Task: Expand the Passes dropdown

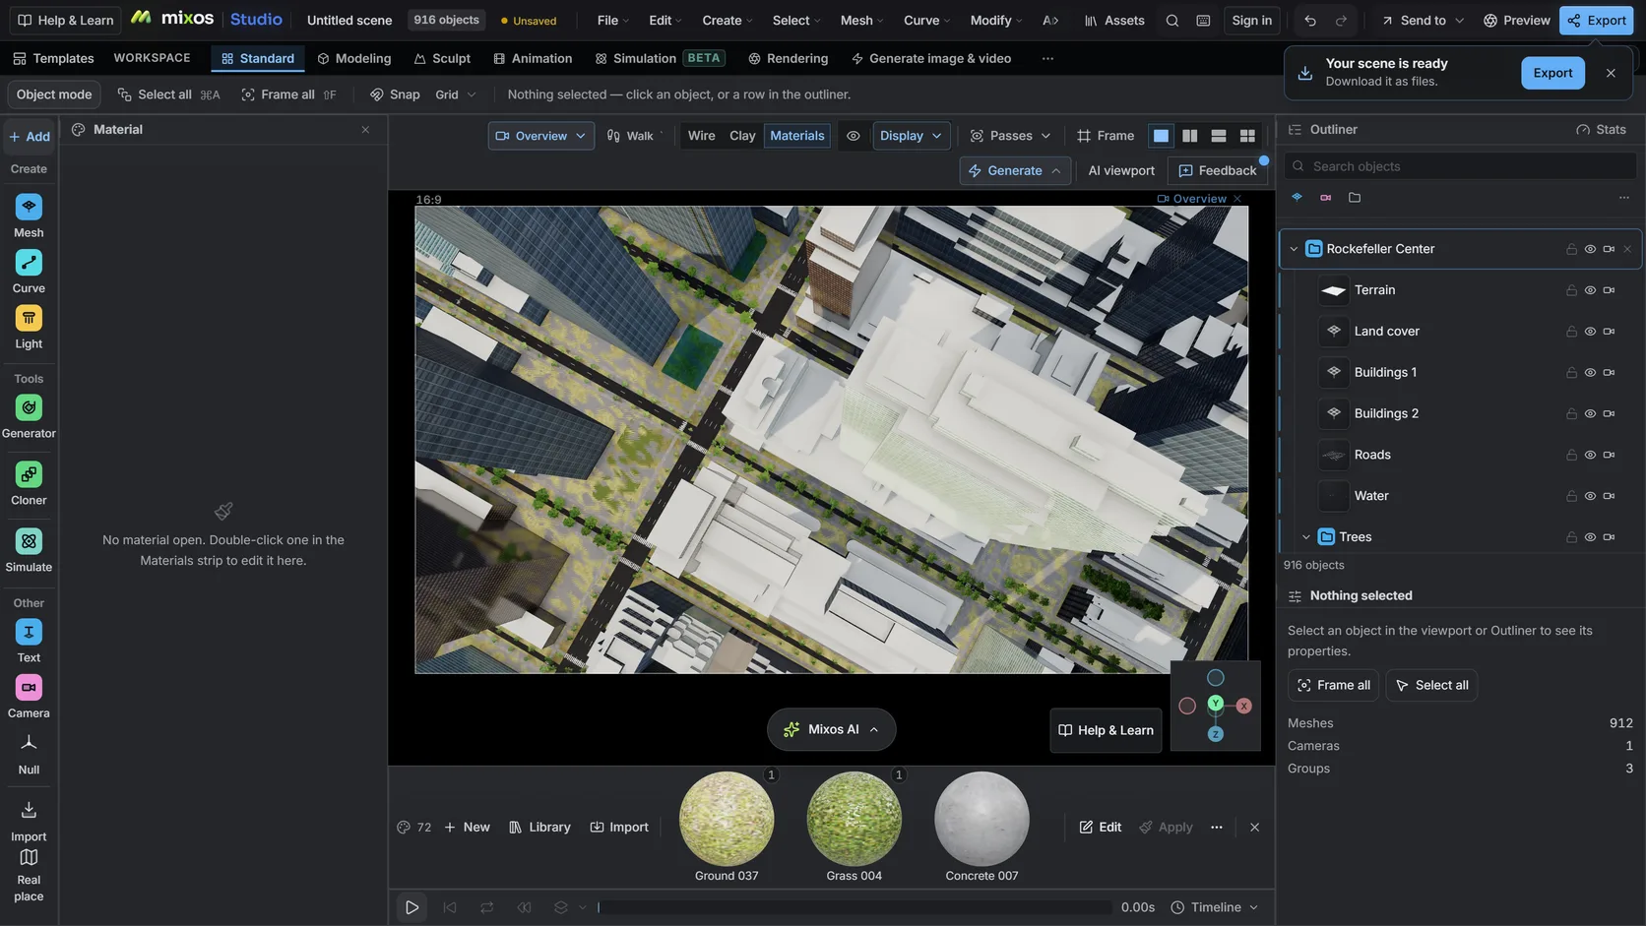Action: pyautogui.click(x=1010, y=136)
